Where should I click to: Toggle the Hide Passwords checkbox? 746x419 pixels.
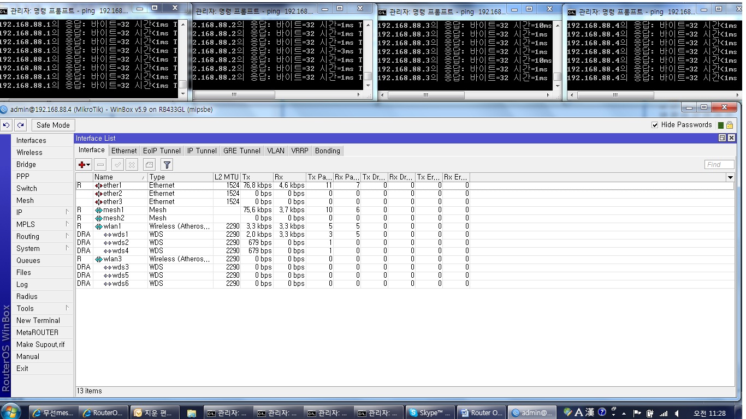pyautogui.click(x=655, y=125)
